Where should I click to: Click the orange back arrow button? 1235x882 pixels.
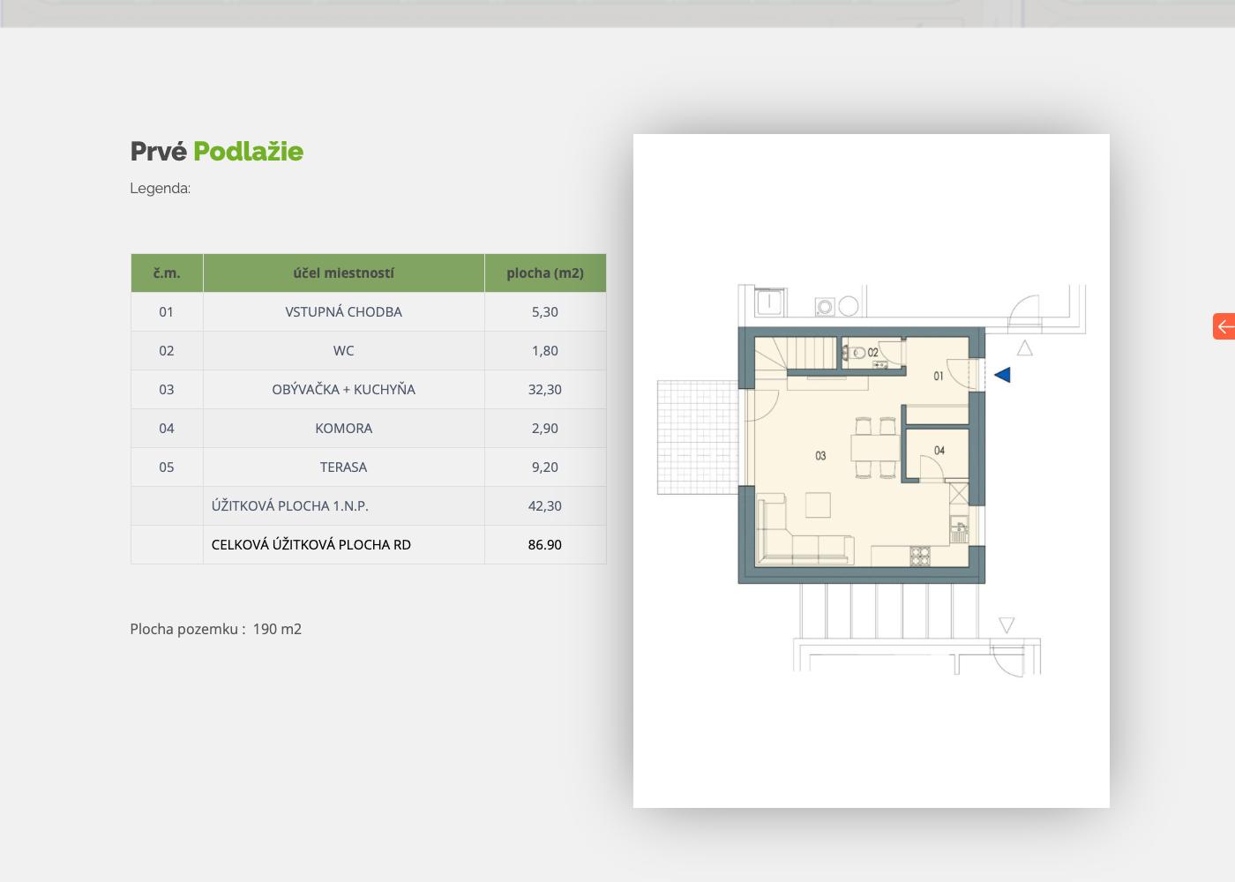[x=1224, y=326]
